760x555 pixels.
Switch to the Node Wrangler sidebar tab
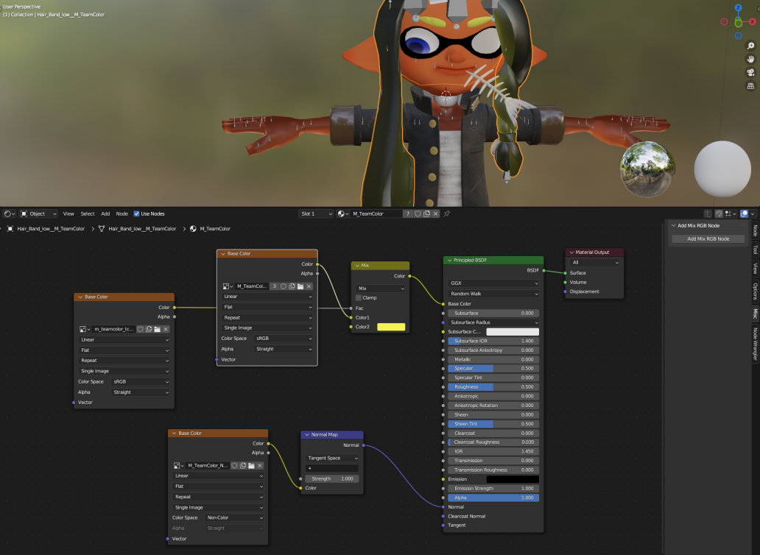755,344
